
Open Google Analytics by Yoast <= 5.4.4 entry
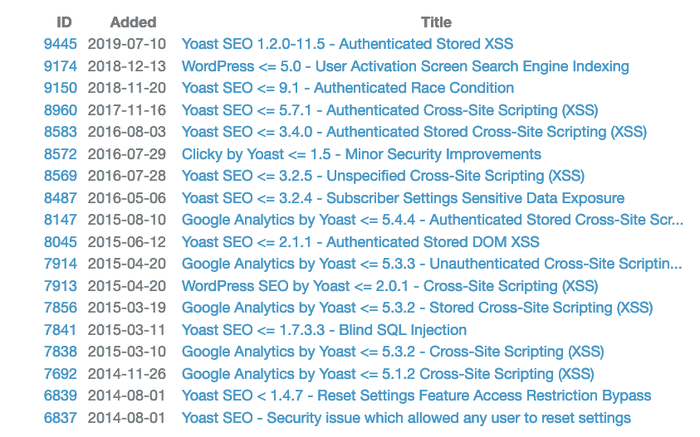(432, 220)
